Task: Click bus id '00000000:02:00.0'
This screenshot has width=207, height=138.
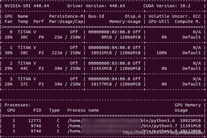Action: [109, 32]
